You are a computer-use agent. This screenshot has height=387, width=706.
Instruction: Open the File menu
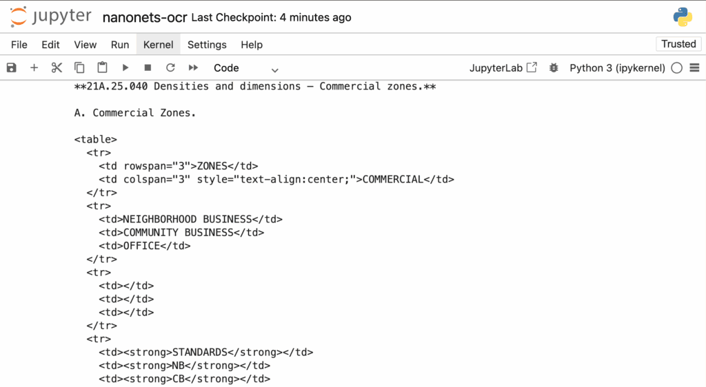pyautogui.click(x=19, y=45)
